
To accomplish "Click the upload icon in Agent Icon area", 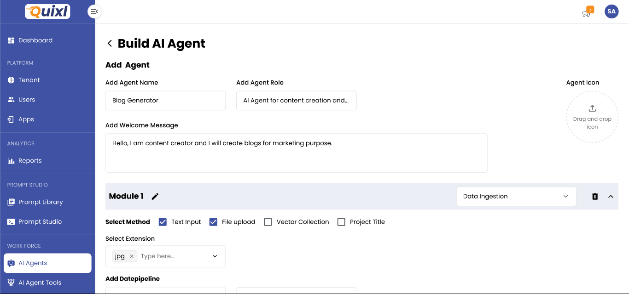I will tap(592, 108).
